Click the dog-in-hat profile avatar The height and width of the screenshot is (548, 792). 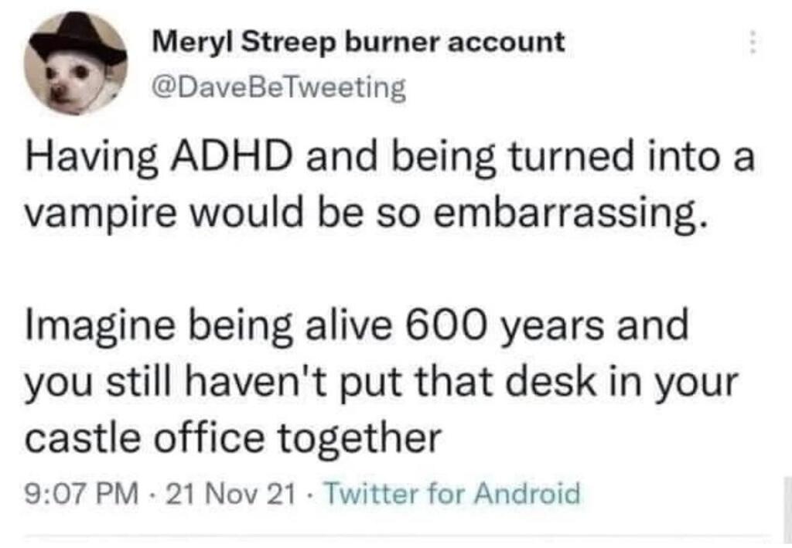(x=75, y=63)
